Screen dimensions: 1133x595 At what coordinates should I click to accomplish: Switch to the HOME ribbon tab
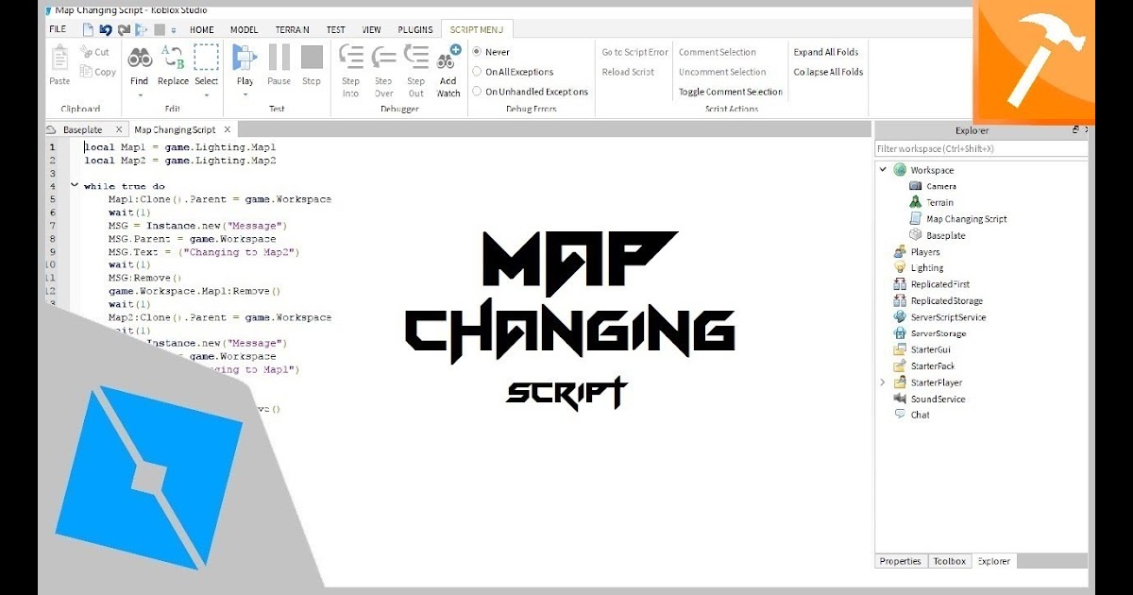coord(202,30)
